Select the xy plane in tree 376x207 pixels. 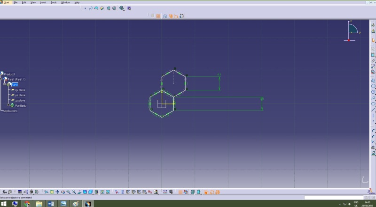20,90
